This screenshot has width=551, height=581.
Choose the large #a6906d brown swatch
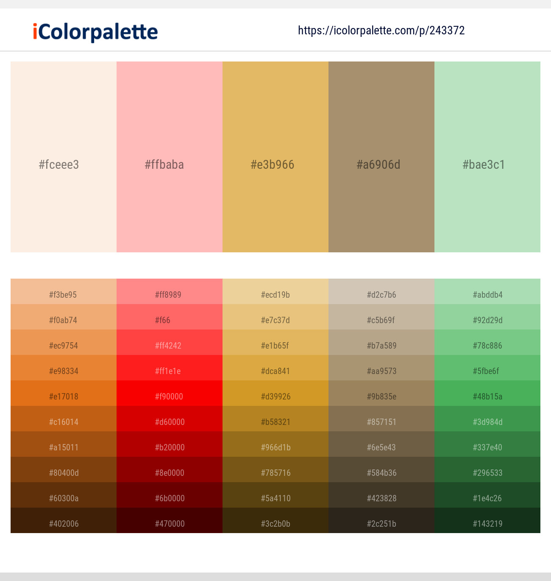coord(381,157)
